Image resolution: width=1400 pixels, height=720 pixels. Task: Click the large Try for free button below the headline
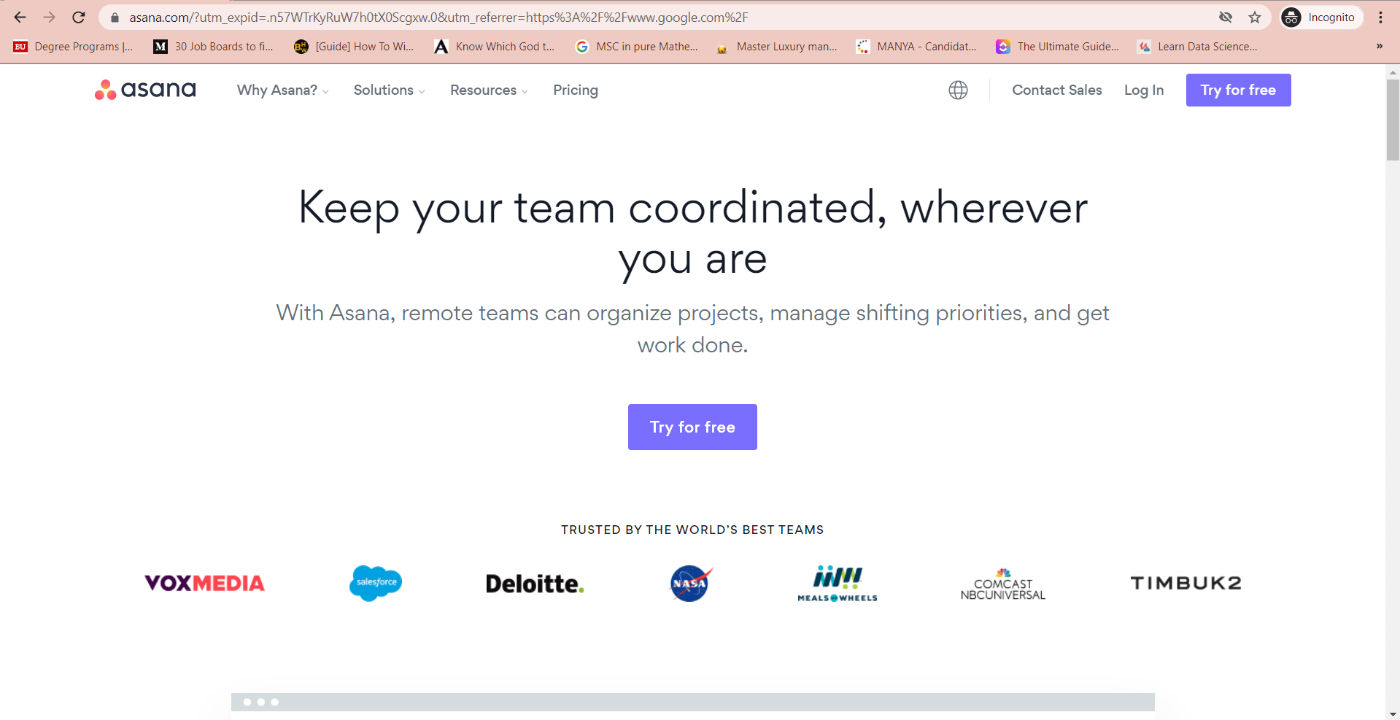coord(692,427)
